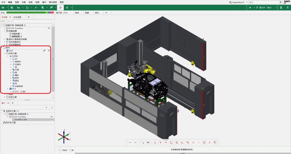Screen dimensions: 291x154
Task: Toggle visibility eye for ScanBox left
Action: (52, 120)
